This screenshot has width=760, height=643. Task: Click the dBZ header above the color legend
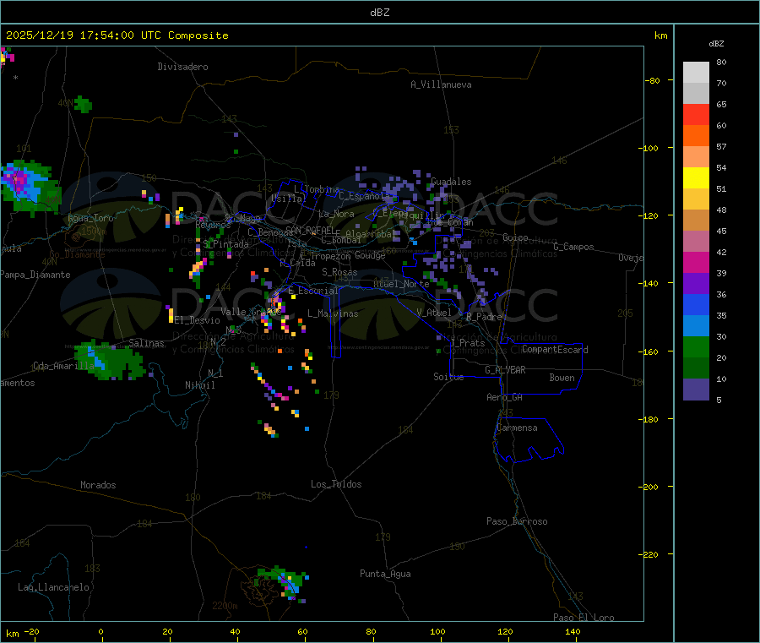click(716, 44)
